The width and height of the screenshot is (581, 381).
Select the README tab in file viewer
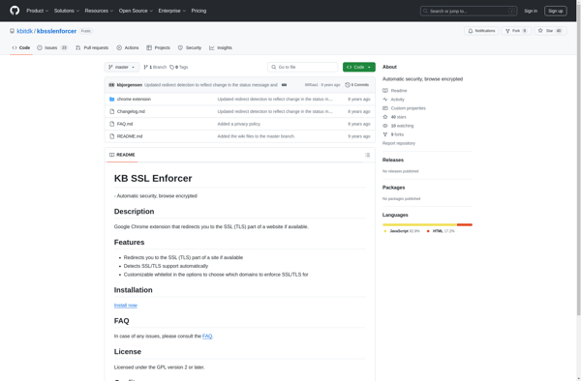[122, 155]
